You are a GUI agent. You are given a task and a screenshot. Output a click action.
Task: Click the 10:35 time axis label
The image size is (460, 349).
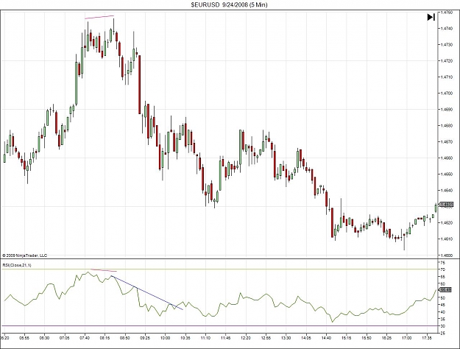(x=185, y=338)
